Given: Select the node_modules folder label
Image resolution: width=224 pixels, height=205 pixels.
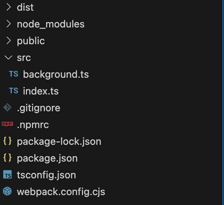Looking at the screenshot, I should pyautogui.click(x=51, y=24).
